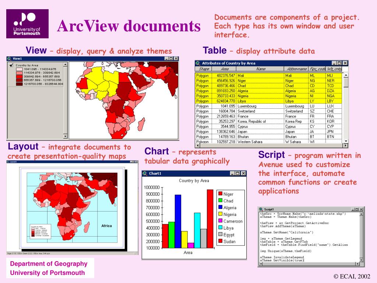Click the University of Portsmouth logo

point(27,24)
